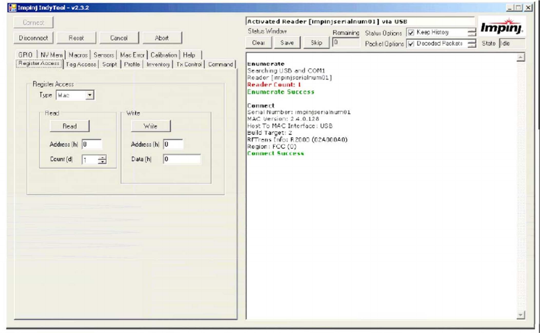Image resolution: width=540 pixels, height=333 pixels.
Task: Click the Reset button
Action: [x=76, y=38]
